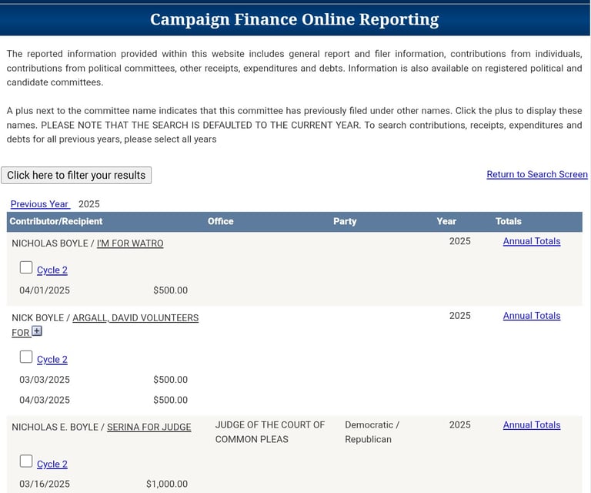
Task: Click the NICHOLAS E. BOYLE contributor name
Action: point(55,427)
